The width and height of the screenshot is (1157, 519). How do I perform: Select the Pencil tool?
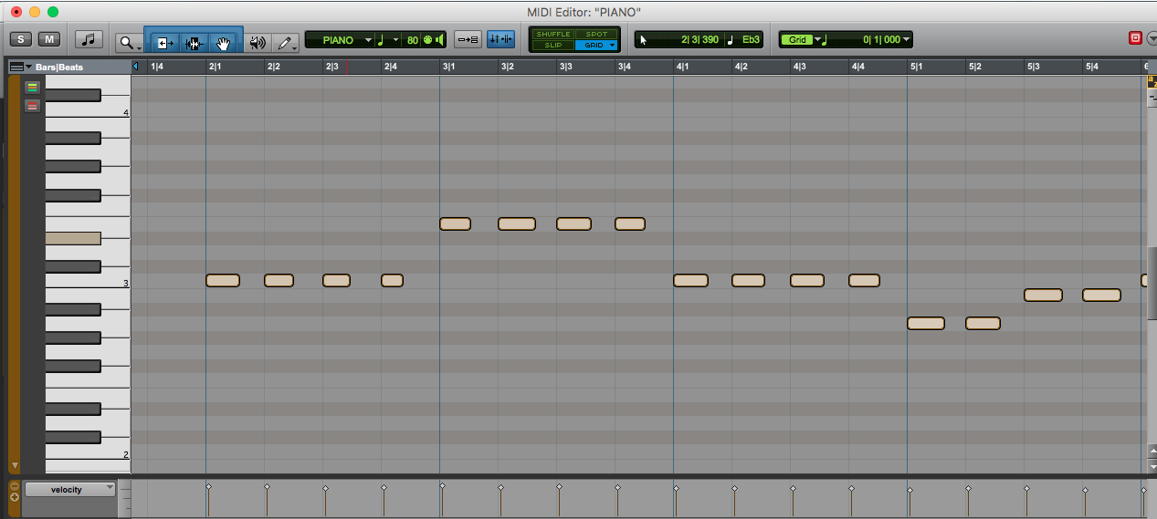pyautogui.click(x=286, y=42)
